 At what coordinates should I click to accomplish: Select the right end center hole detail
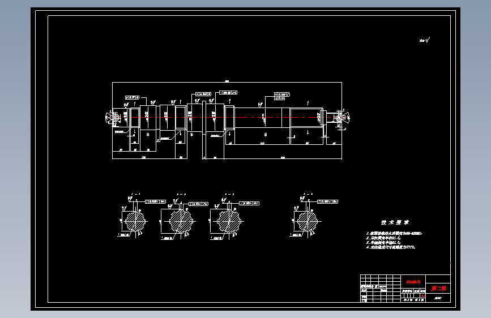click(341, 118)
